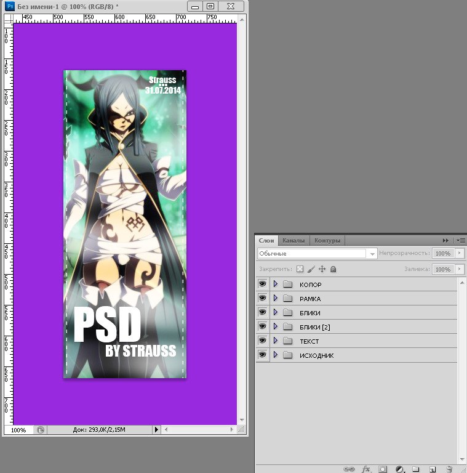
Task: Click the status bar preview icon
Action: coord(41,429)
